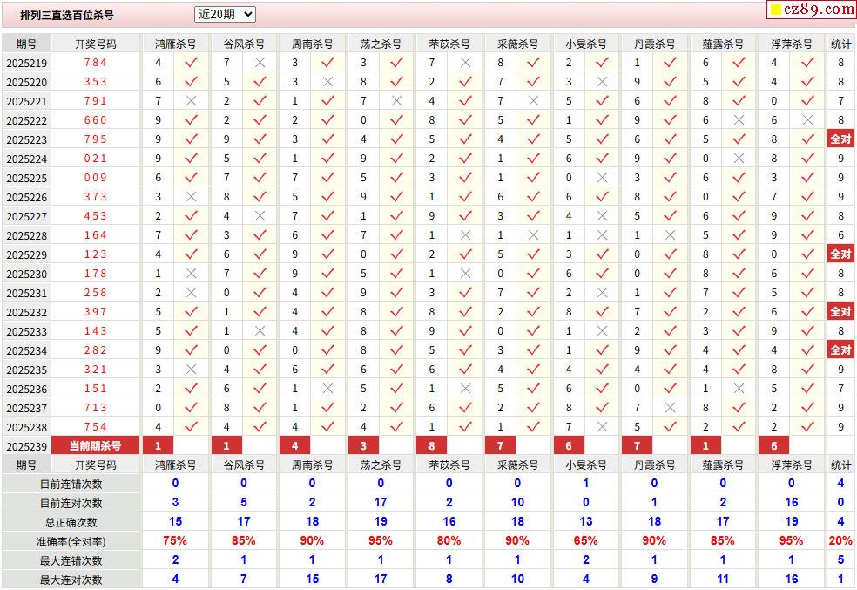
Task: Click the 周南 max consecutive correct count 15
Action: [x=312, y=579]
